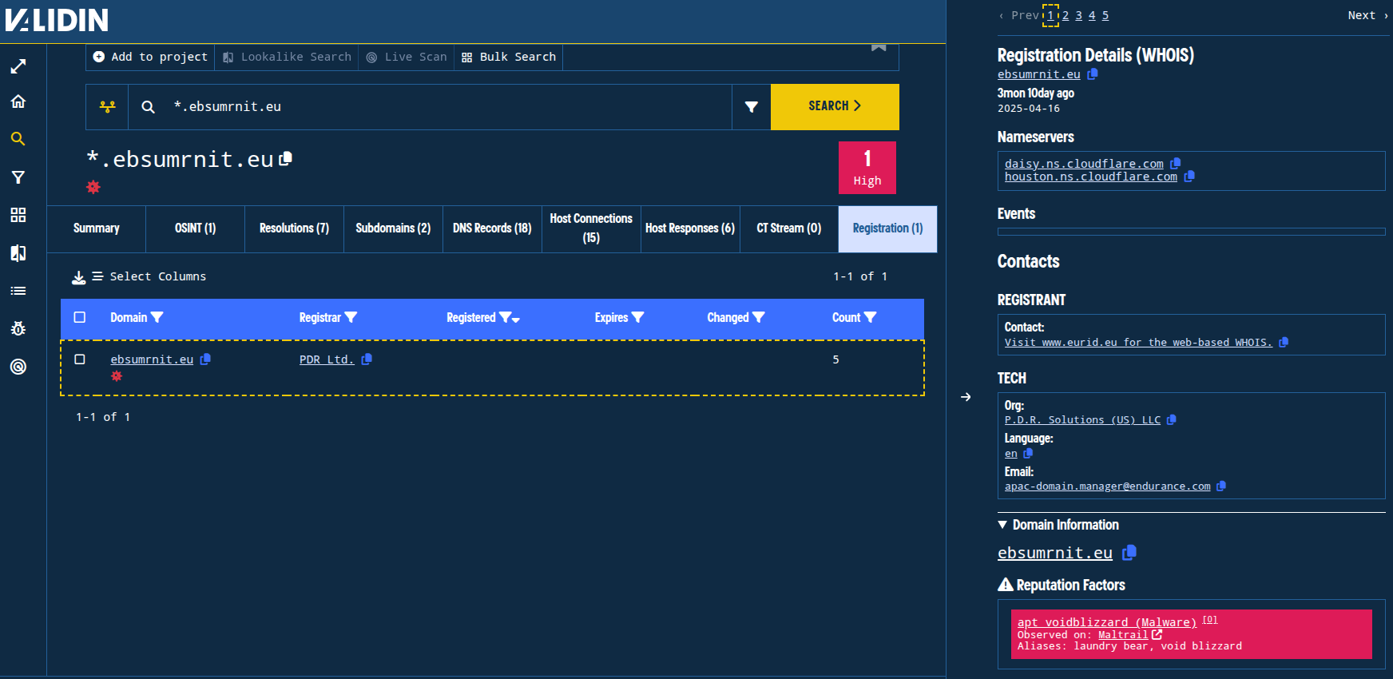Tick the select-all checkbox in table header
1393x679 pixels.
pos(80,317)
